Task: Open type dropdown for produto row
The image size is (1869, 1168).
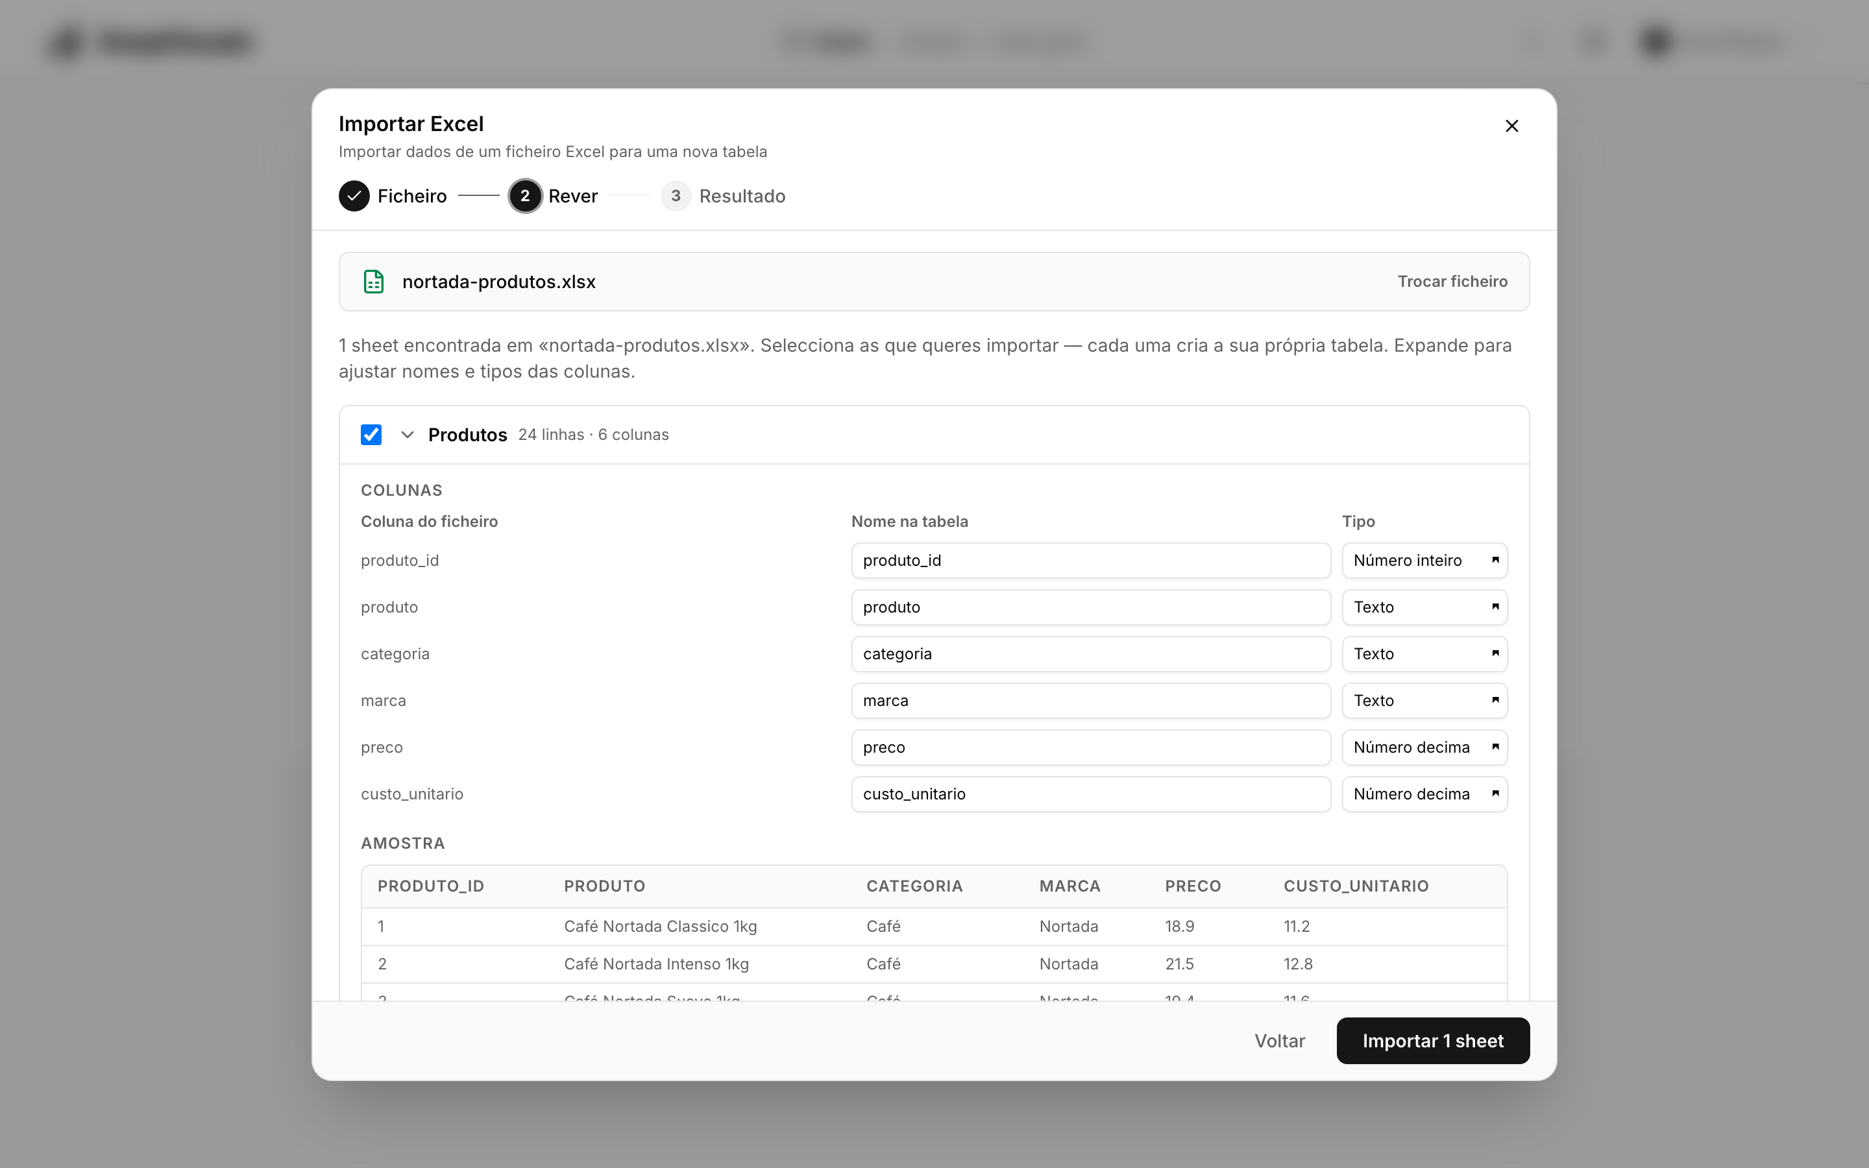Action: pos(1424,607)
